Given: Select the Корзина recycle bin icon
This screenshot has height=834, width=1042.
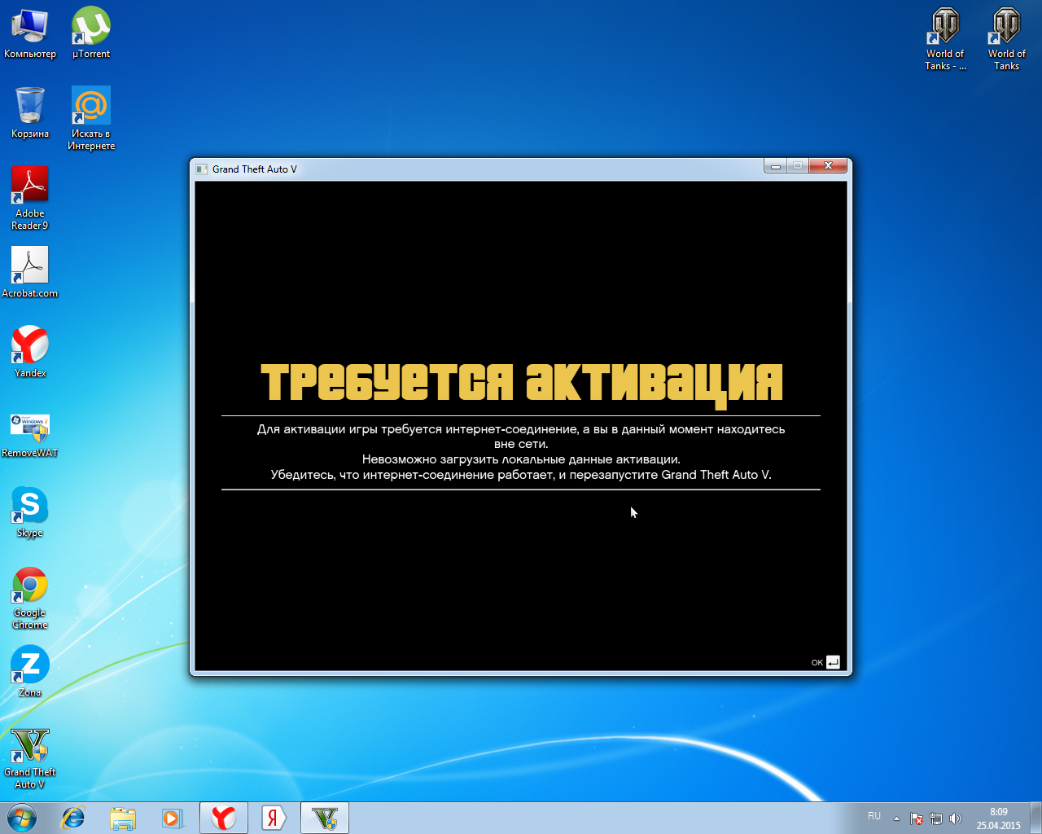Looking at the screenshot, I should (x=30, y=113).
